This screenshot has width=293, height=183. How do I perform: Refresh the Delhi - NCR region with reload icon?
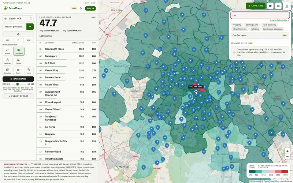(31, 19)
